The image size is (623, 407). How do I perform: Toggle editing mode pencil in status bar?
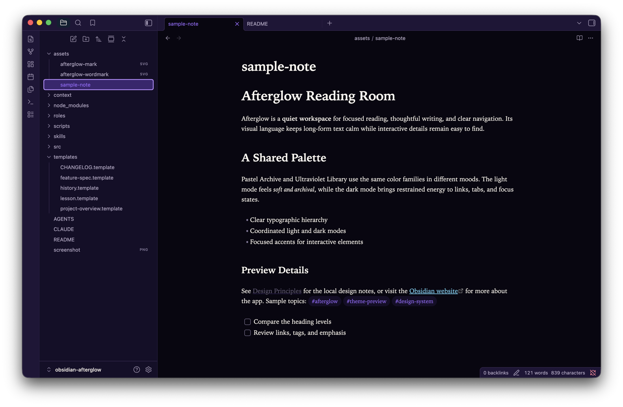click(516, 373)
